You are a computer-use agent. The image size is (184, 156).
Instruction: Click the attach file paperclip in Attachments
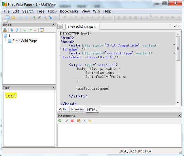pyautogui.click(x=67, y=121)
